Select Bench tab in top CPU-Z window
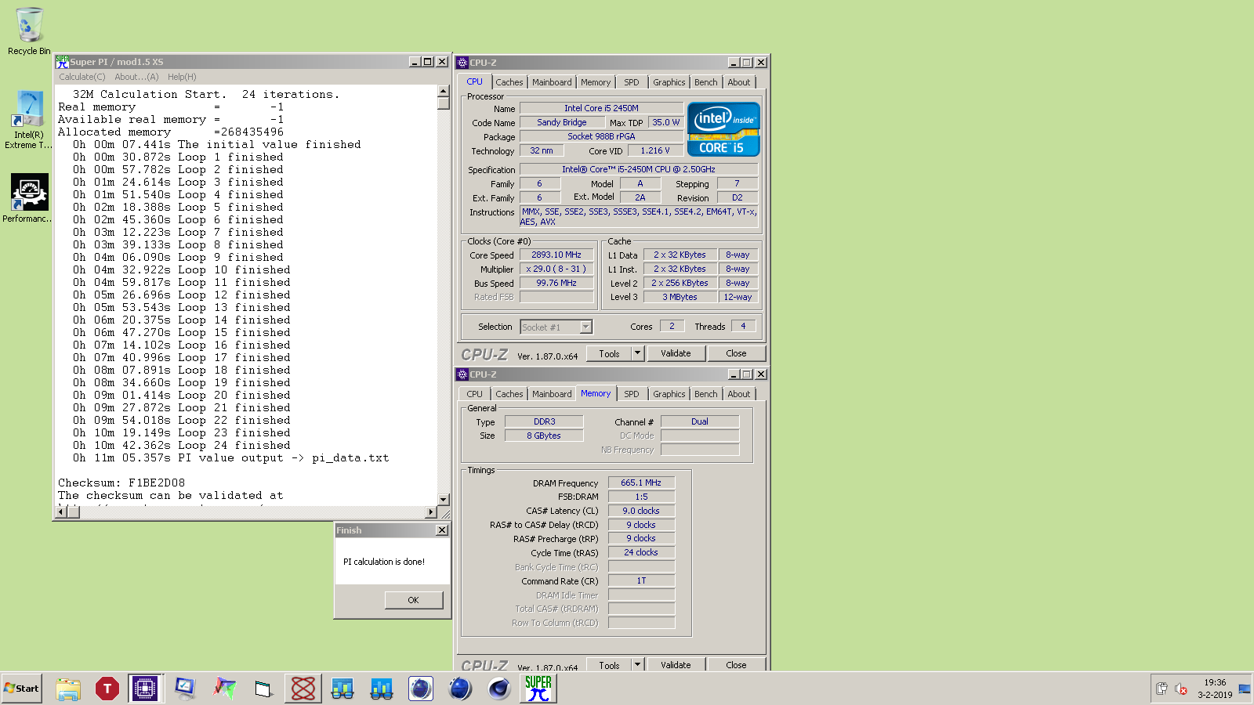Viewport: 1254px width, 705px height. tap(705, 82)
